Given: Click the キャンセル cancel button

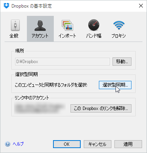Looking at the screenshot, I should [x=97, y=144].
